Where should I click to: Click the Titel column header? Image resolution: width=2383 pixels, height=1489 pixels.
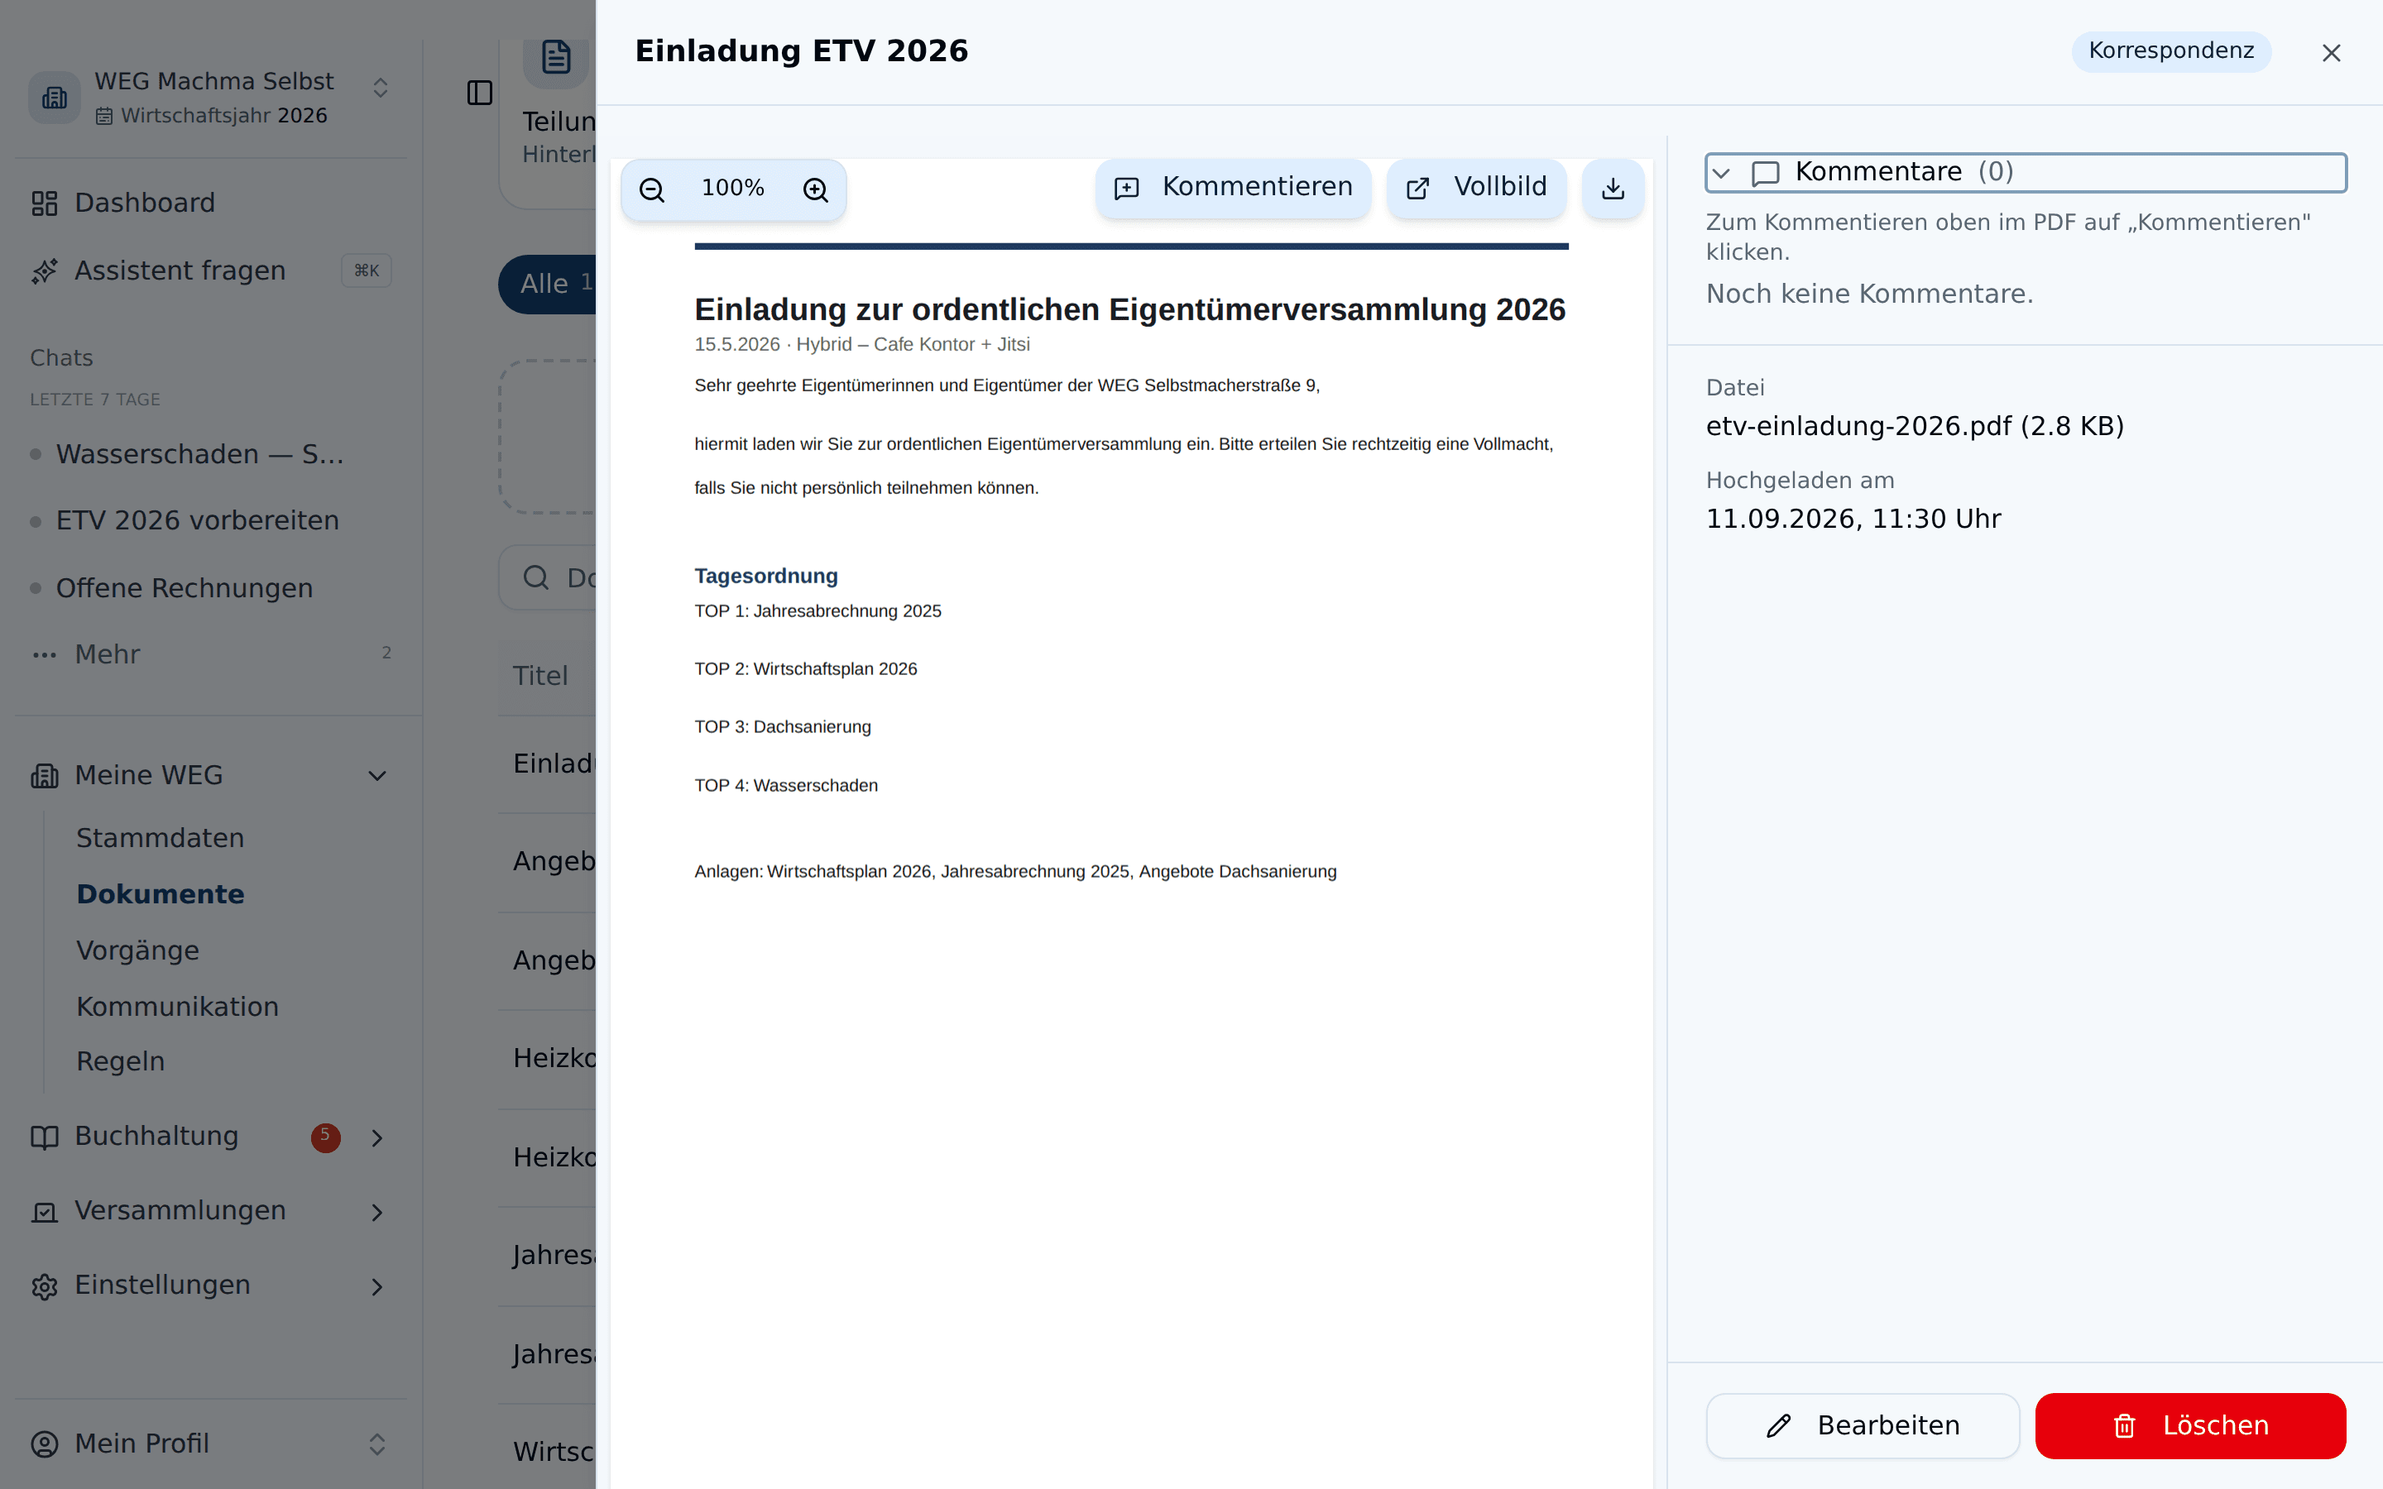[x=540, y=677]
